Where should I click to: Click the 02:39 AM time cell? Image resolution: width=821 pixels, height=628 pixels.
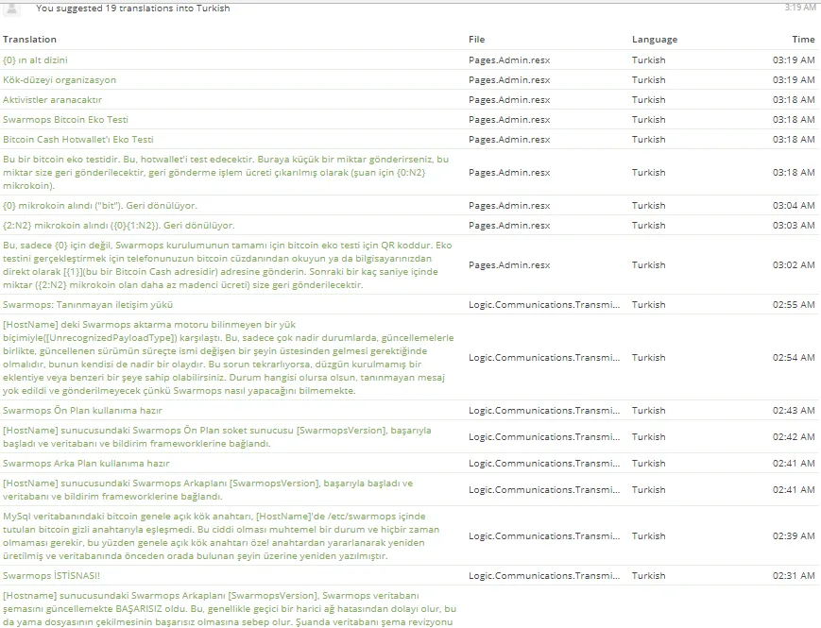coord(794,535)
